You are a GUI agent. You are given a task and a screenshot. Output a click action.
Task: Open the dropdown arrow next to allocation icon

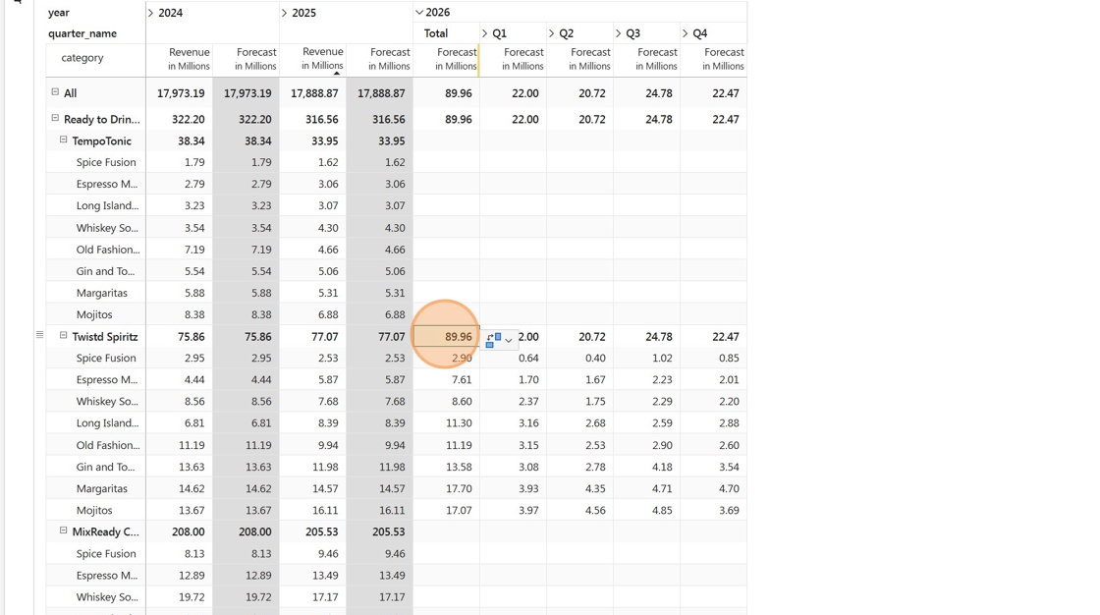point(509,341)
